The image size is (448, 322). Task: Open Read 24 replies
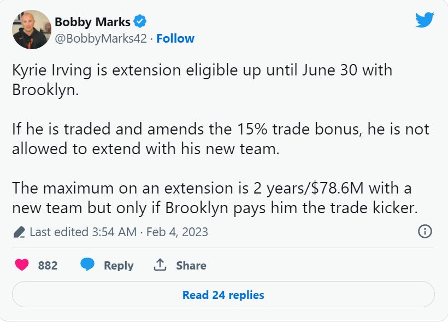point(223,295)
